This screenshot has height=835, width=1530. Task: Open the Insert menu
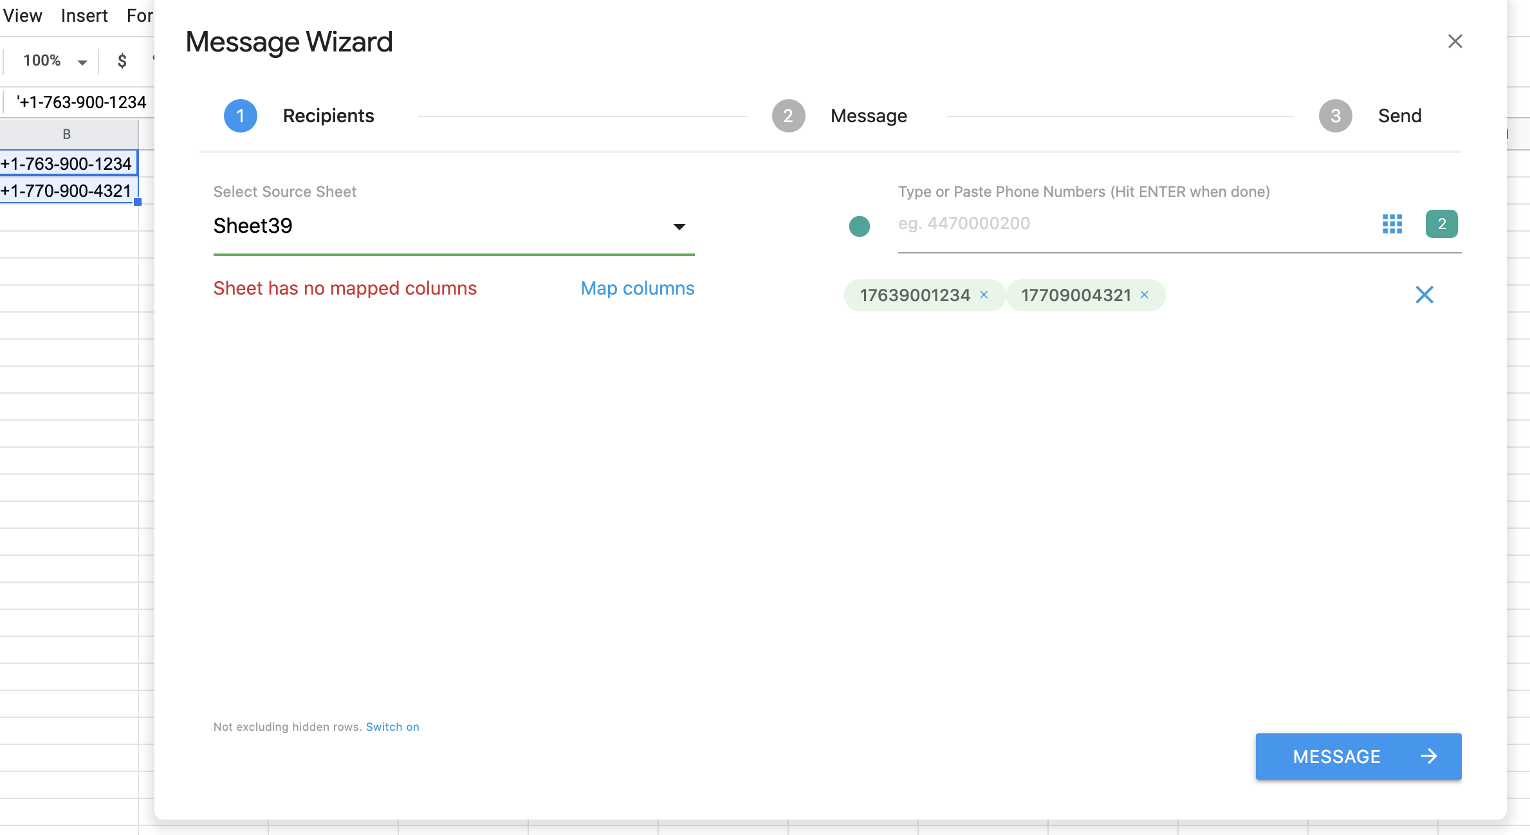[x=84, y=15]
